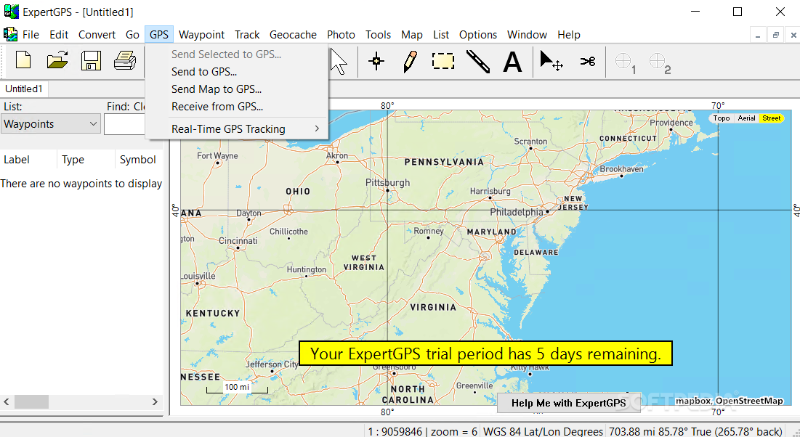Click the calibration point 1 icon
Screen dimensions: 800x437
click(x=625, y=62)
